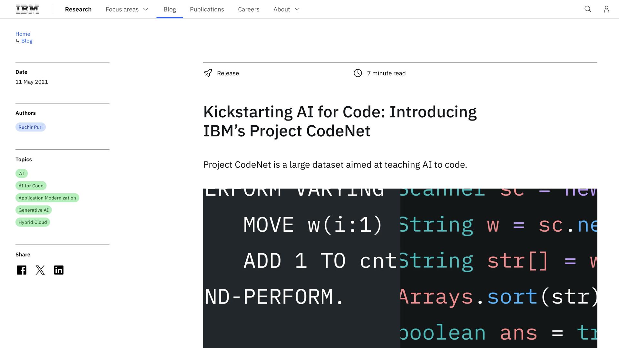Select the AI topic tag
This screenshot has height=348, width=619.
point(21,173)
